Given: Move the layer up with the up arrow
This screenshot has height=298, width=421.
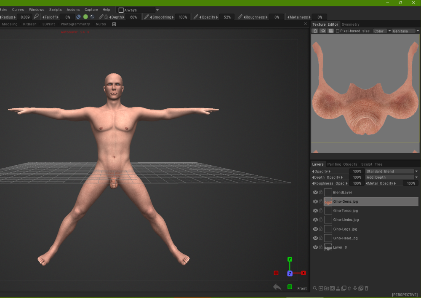Looking at the screenshot, I should (x=349, y=288).
